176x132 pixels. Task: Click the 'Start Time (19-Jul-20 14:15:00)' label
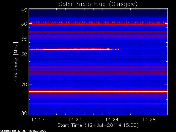(x=98, y=125)
